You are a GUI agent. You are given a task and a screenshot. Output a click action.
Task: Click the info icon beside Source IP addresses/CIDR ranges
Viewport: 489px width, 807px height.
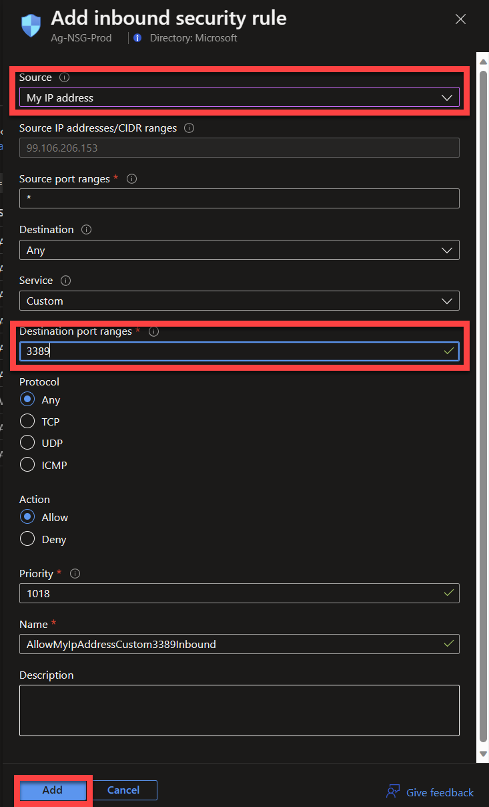[189, 128]
